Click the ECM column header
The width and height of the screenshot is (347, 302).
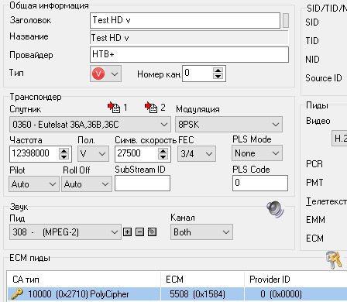click(202, 280)
